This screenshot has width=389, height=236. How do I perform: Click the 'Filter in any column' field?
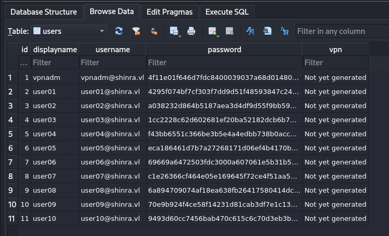342,31
